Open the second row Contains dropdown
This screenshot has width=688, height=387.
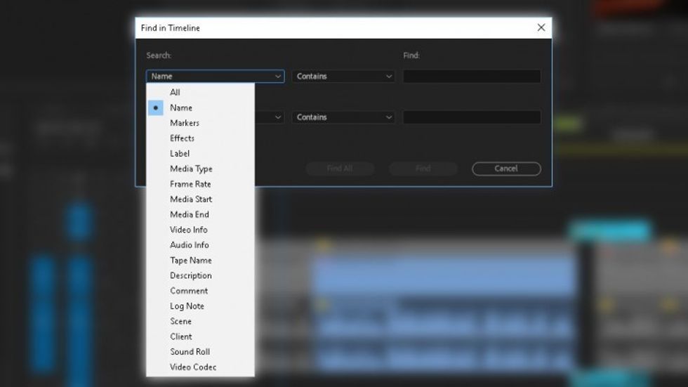(343, 117)
